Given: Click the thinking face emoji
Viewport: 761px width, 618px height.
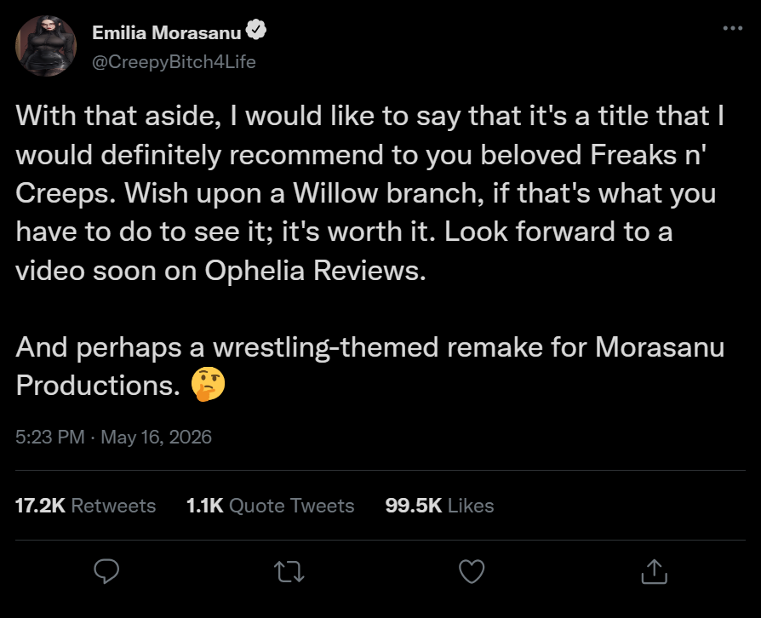Looking at the screenshot, I should (x=208, y=384).
